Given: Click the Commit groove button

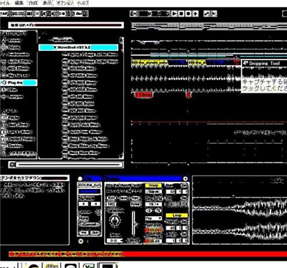Looking at the screenshot, I should click(90, 225).
